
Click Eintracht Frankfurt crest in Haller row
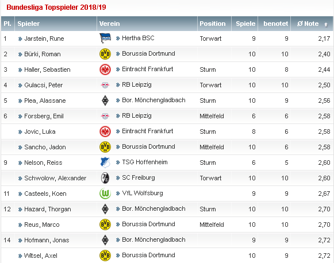point(105,69)
